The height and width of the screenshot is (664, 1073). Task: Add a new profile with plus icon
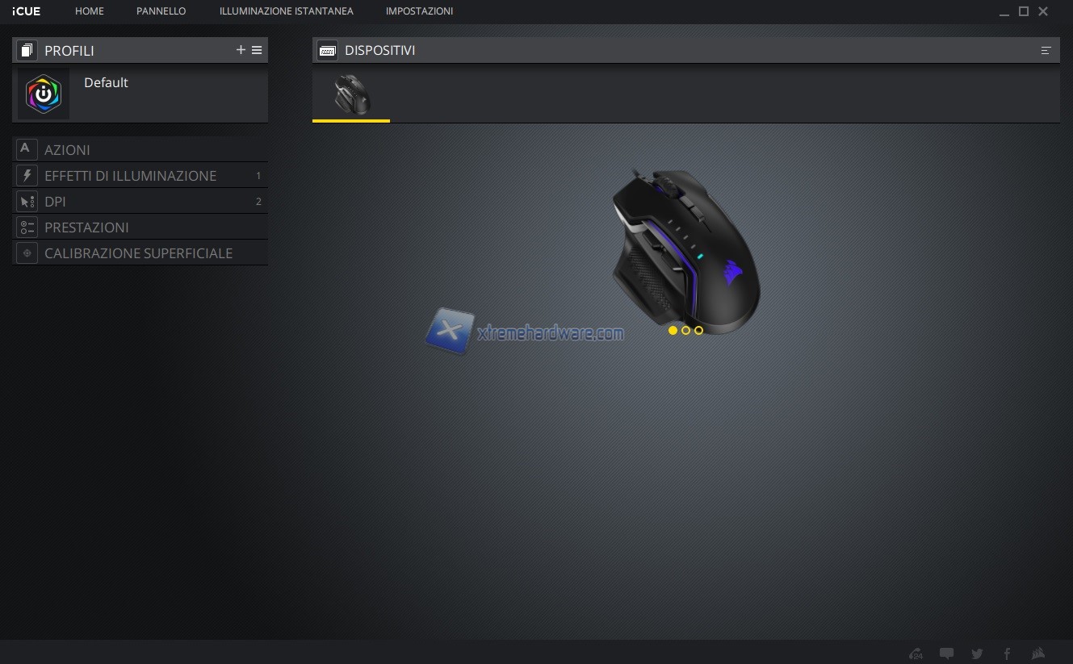click(x=241, y=50)
